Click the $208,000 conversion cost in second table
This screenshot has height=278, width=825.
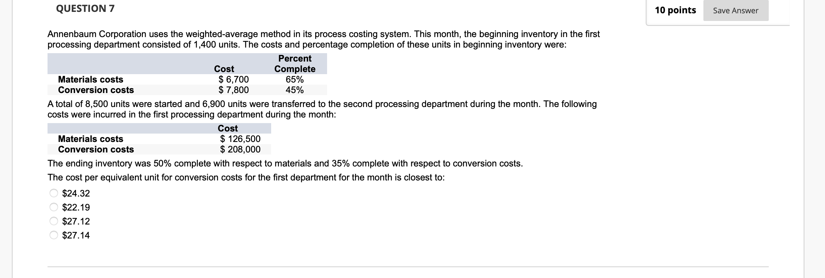click(x=240, y=149)
